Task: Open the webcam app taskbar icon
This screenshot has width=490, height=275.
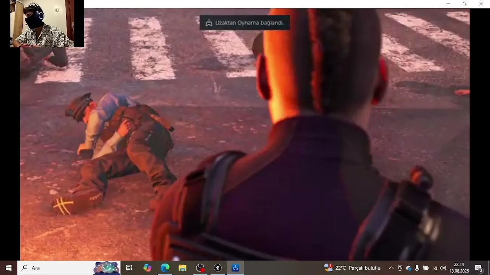Action: pyautogui.click(x=218, y=268)
